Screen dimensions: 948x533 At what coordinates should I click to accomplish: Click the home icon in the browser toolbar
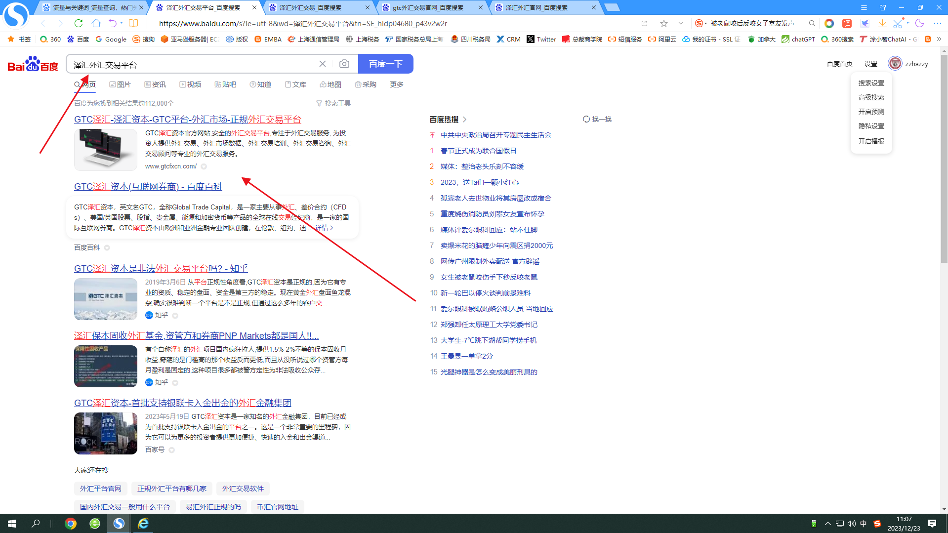point(96,23)
